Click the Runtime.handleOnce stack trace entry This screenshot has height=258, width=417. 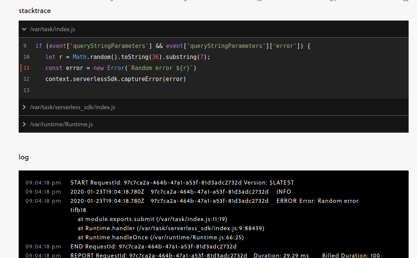point(160,237)
